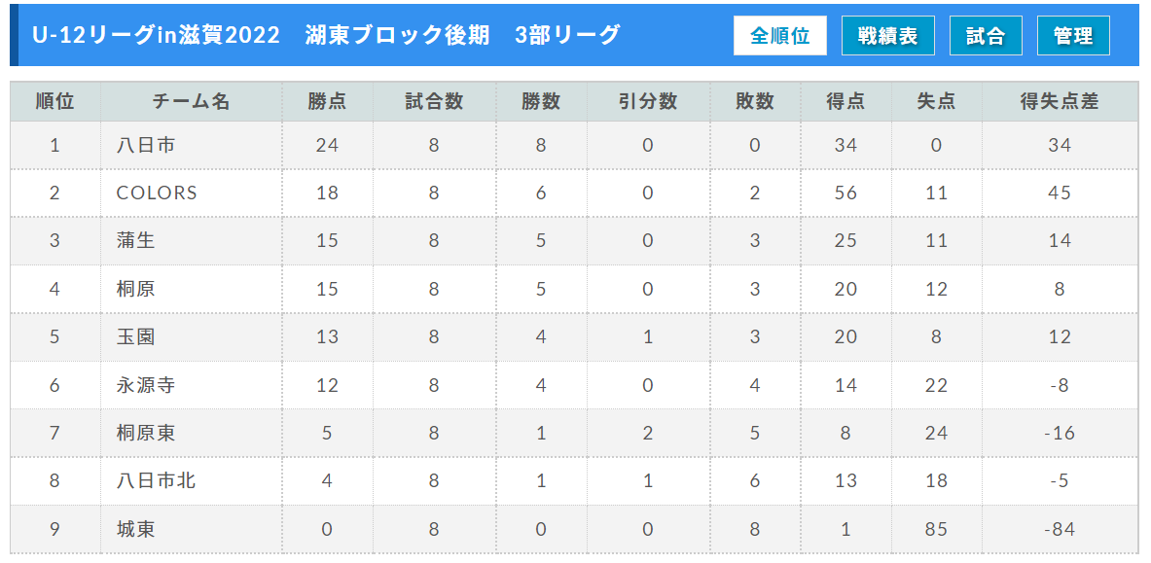
Task: Select the COLORS team name cell
Action: click(192, 194)
